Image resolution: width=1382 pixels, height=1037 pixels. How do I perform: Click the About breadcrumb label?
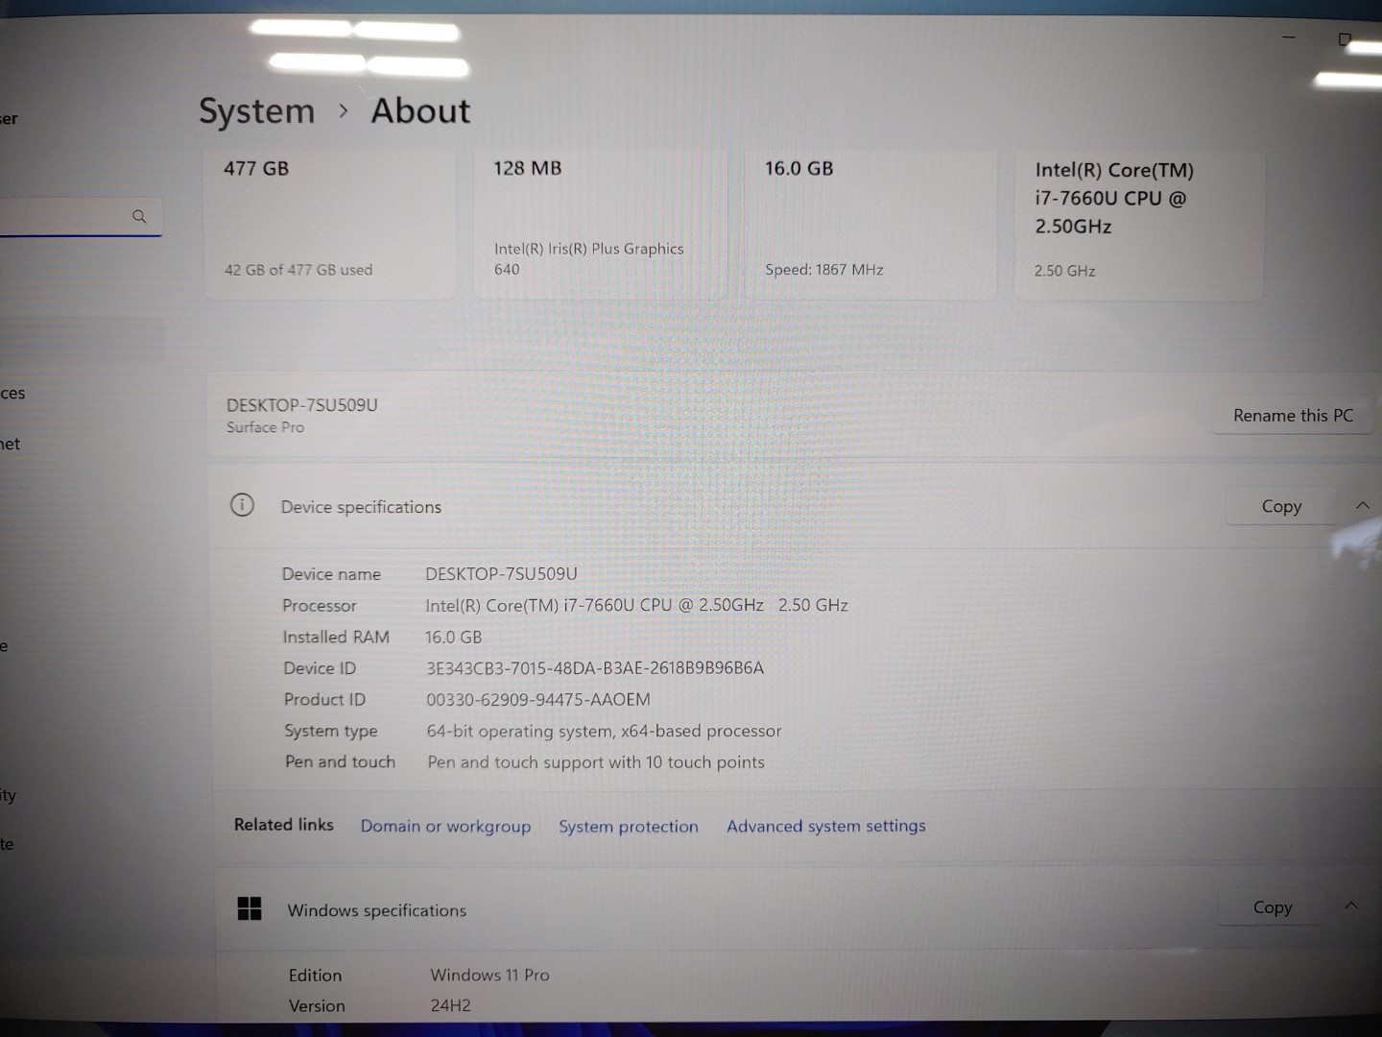pyautogui.click(x=419, y=111)
